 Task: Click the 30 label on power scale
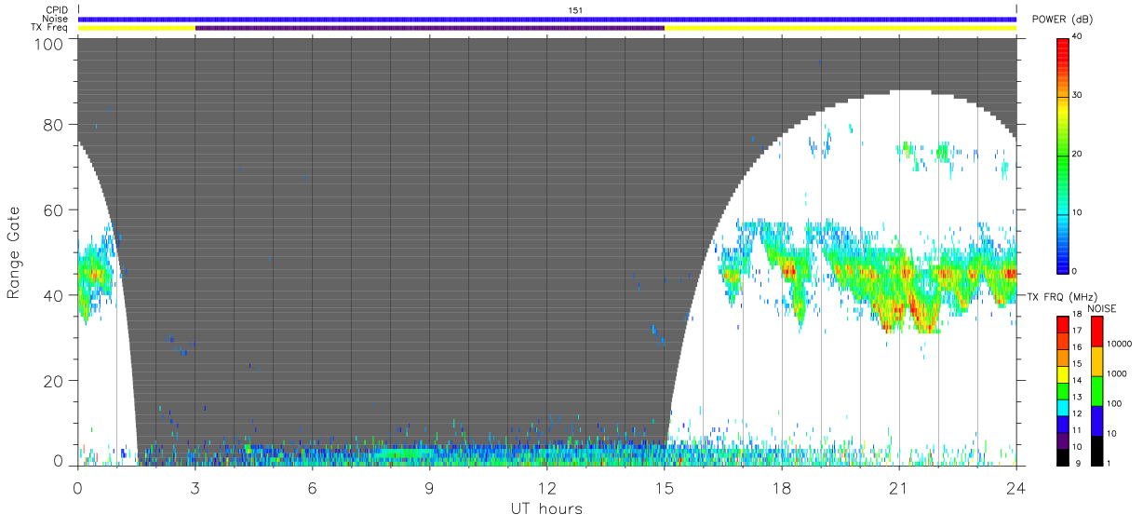click(x=1077, y=96)
